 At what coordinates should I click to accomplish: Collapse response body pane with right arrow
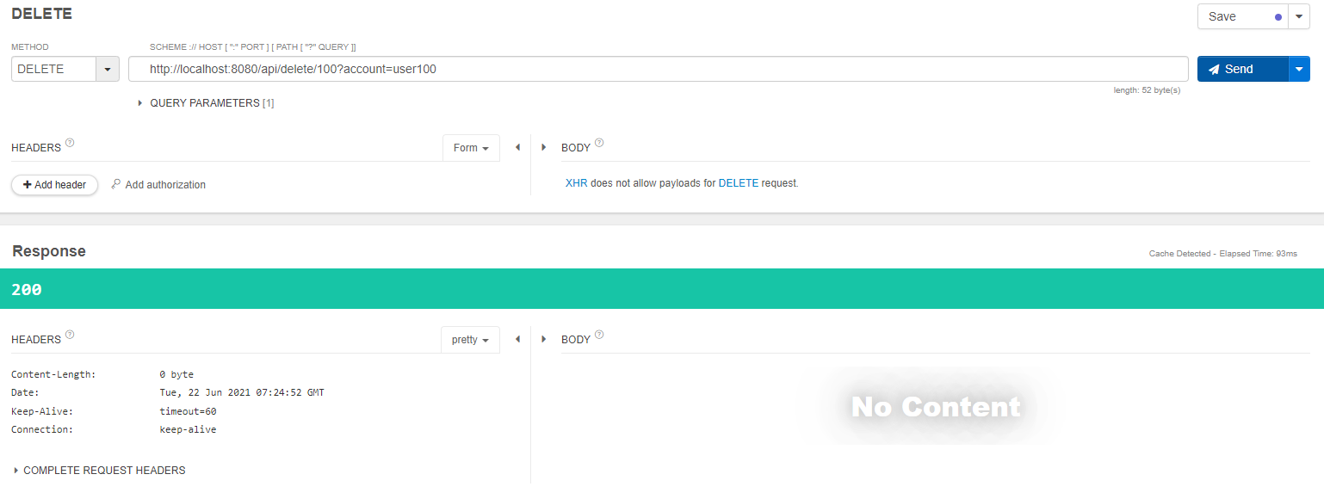pos(543,339)
